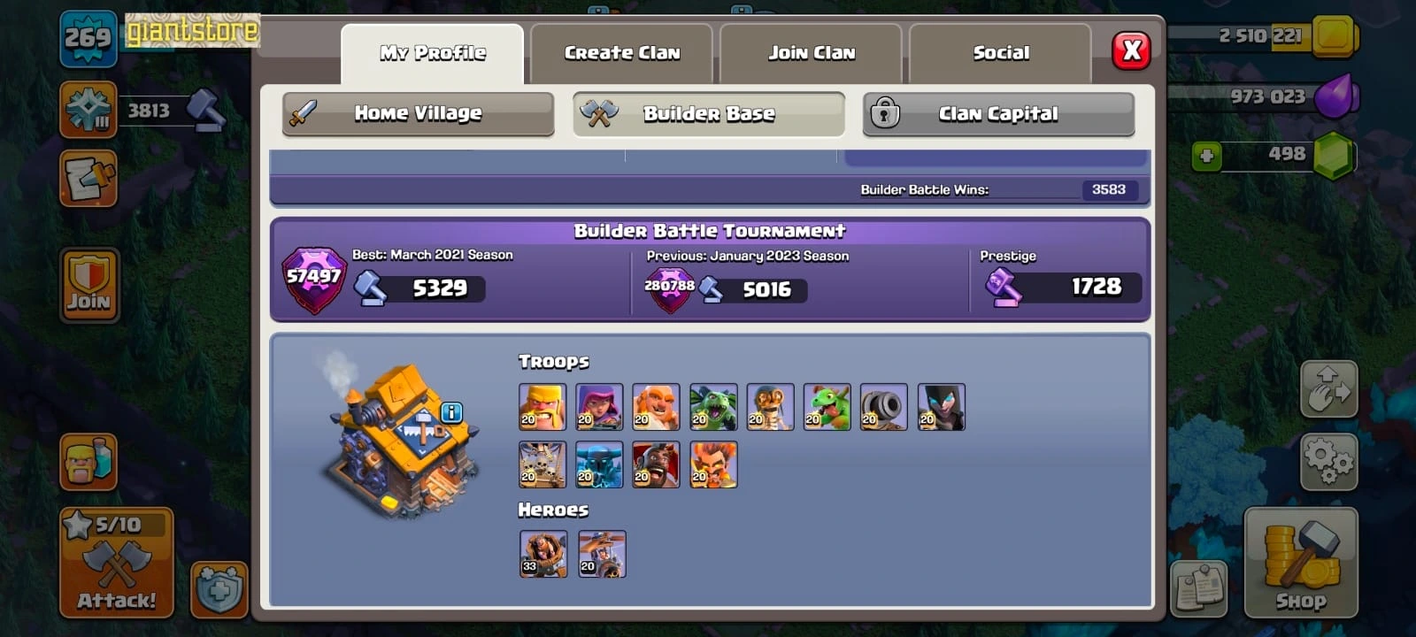The image size is (1416, 637).
Task: Open the Builder Hall info icon
Action: pyautogui.click(x=451, y=412)
